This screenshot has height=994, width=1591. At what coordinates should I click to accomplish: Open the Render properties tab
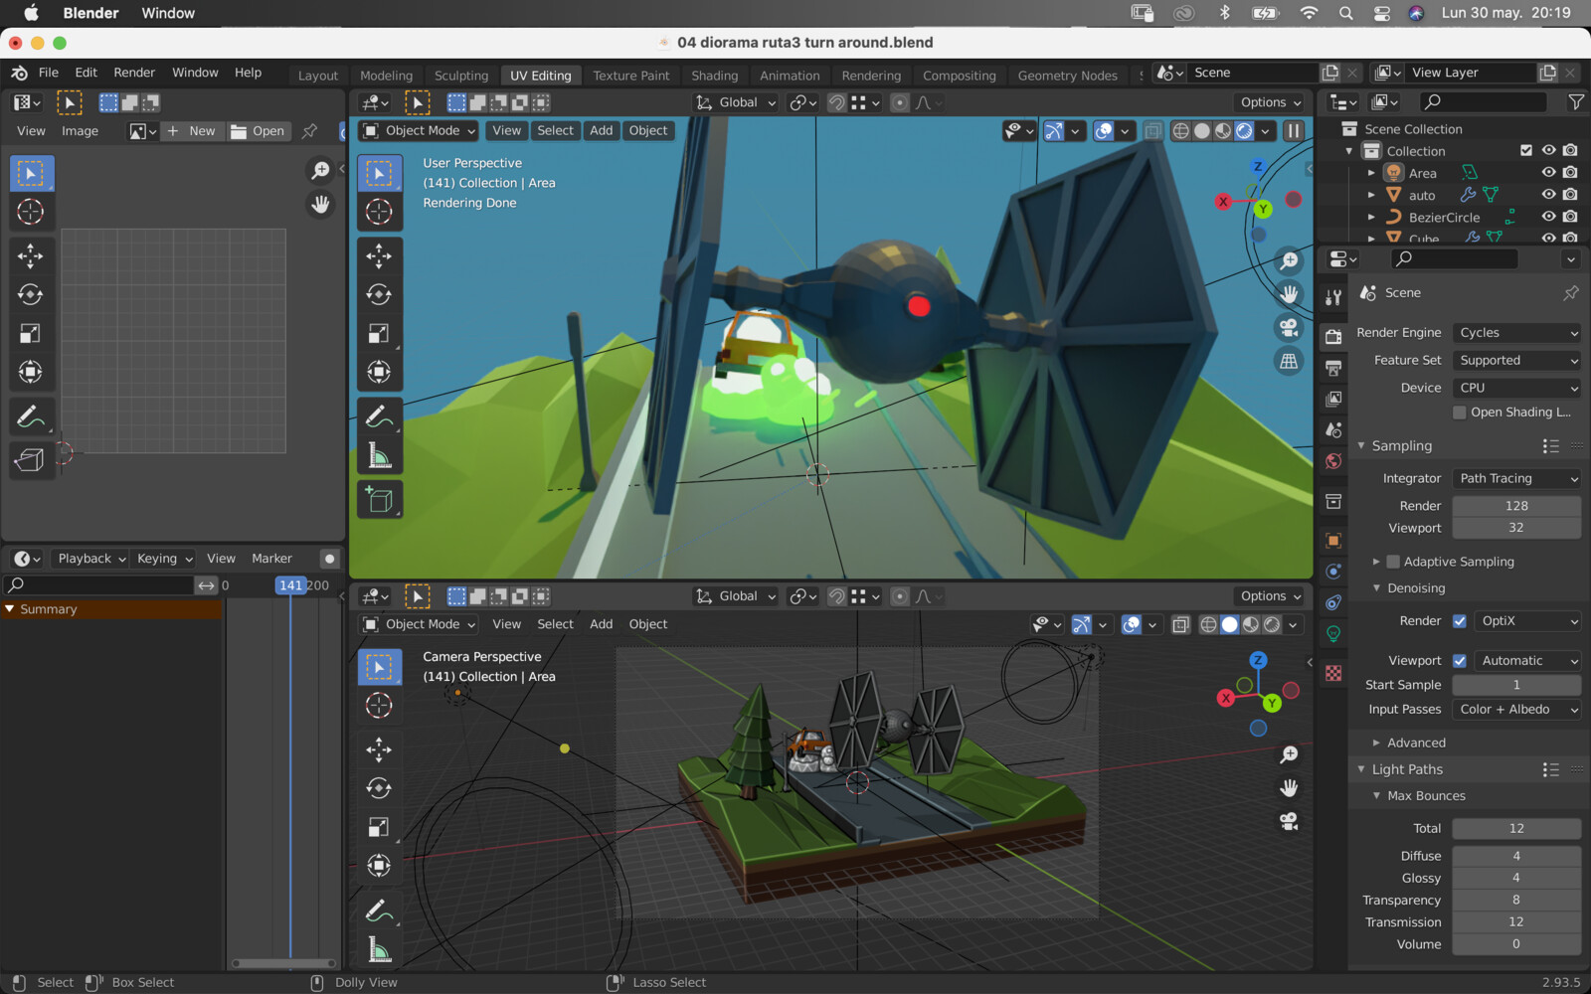click(1333, 336)
